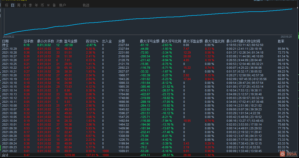Viewport: 299px width, 158px height.
Task: Click the 出入金 column header
Action: click(x=107, y=41)
